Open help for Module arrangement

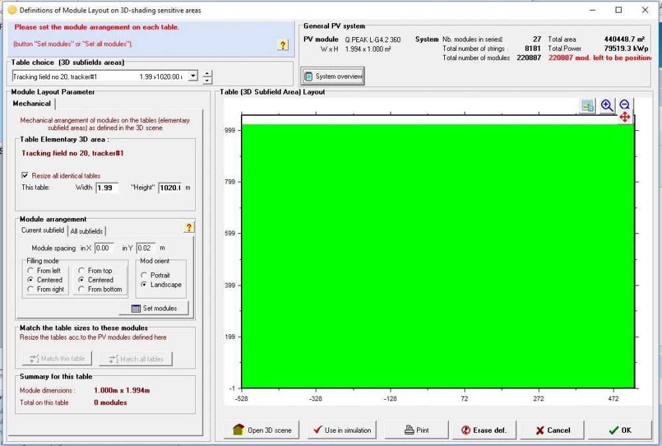189,227
